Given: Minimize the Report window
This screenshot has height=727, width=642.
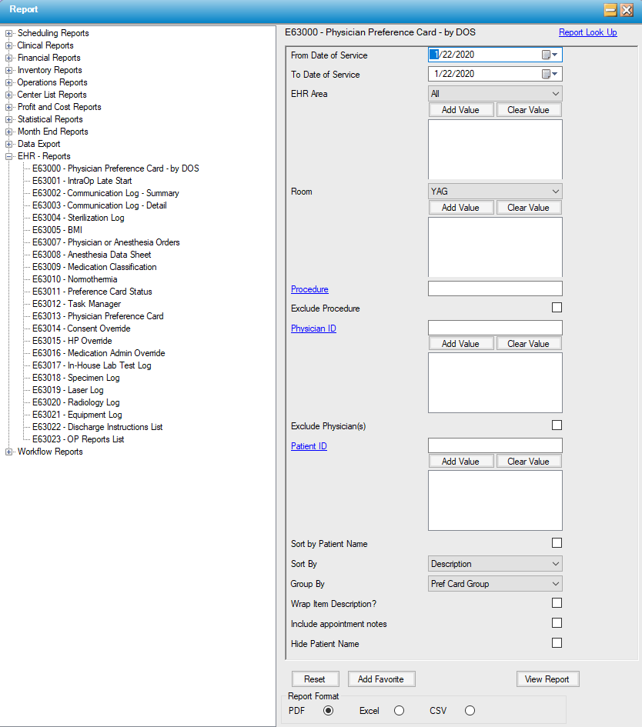Looking at the screenshot, I should [610, 9].
